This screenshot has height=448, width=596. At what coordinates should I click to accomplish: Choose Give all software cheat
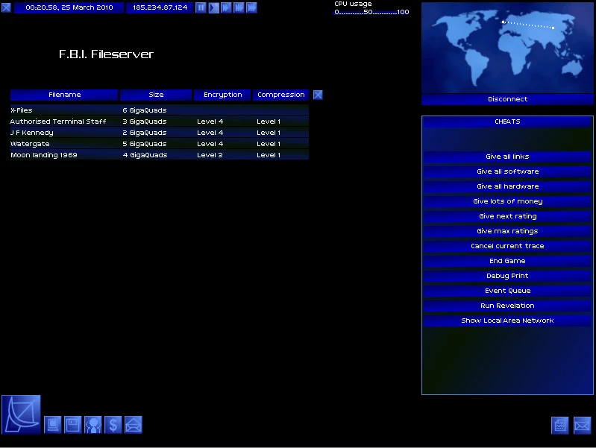pyautogui.click(x=507, y=171)
